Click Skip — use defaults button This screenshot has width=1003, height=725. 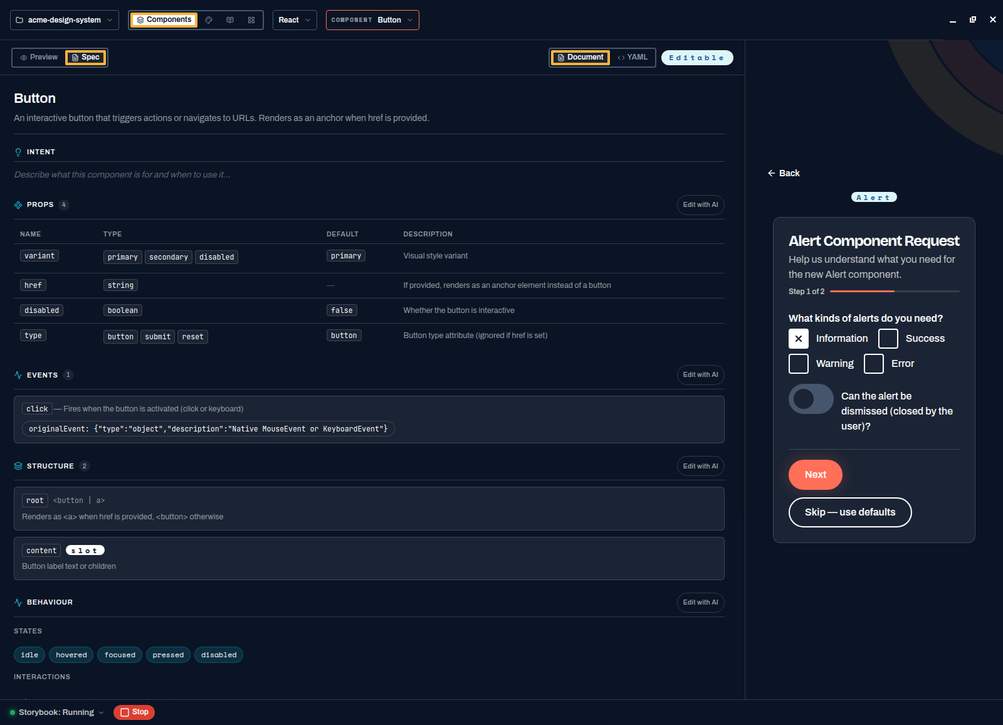point(850,512)
